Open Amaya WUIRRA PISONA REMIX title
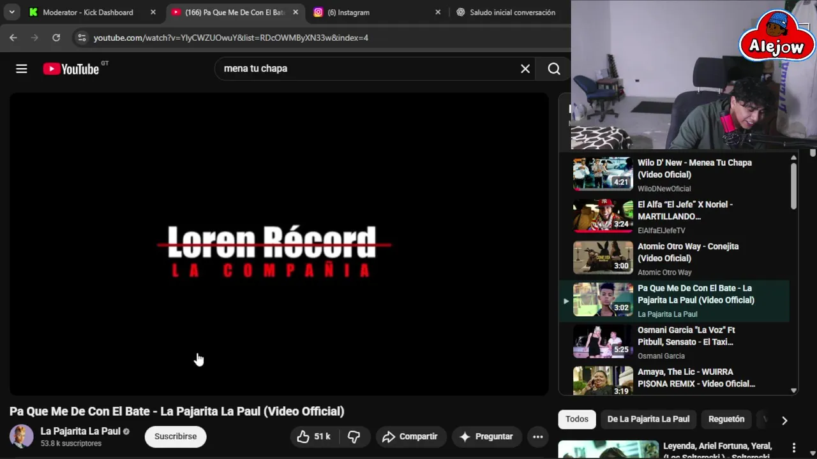Screen dimensions: 817x459 tap(696, 377)
